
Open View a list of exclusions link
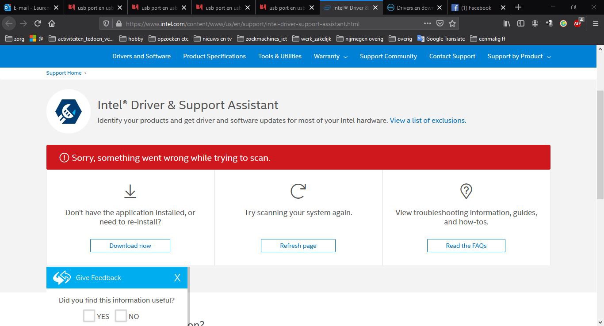428,120
